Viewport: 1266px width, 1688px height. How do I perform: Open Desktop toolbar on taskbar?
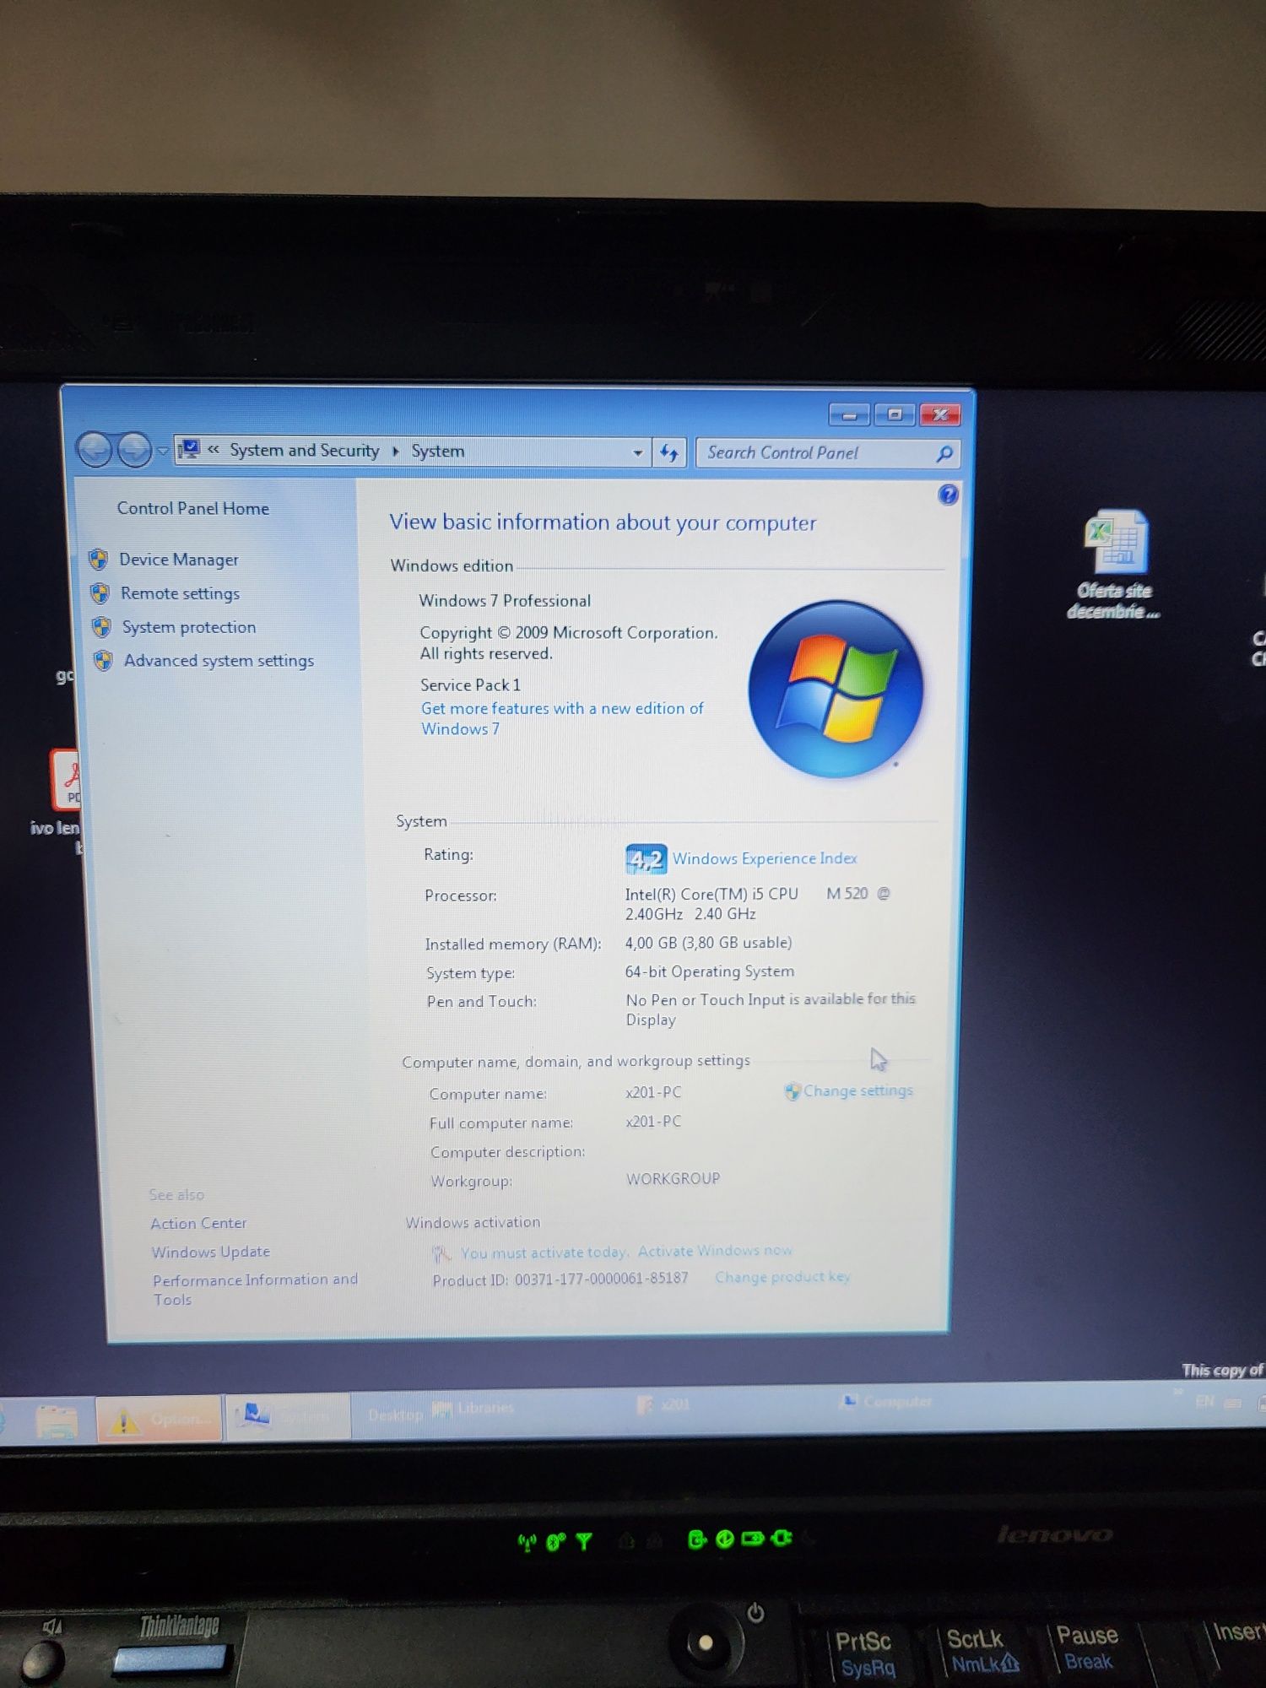pos(395,1415)
